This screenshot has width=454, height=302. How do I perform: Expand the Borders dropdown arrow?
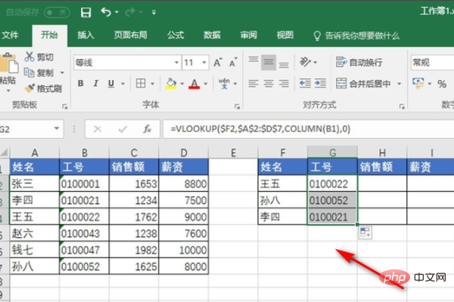153,84
